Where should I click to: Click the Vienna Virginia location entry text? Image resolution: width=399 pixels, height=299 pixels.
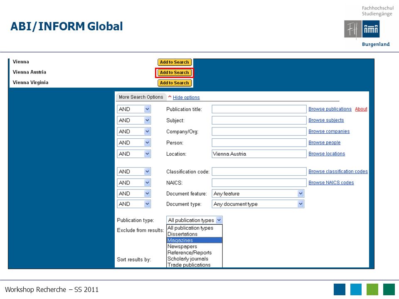tap(30, 82)
